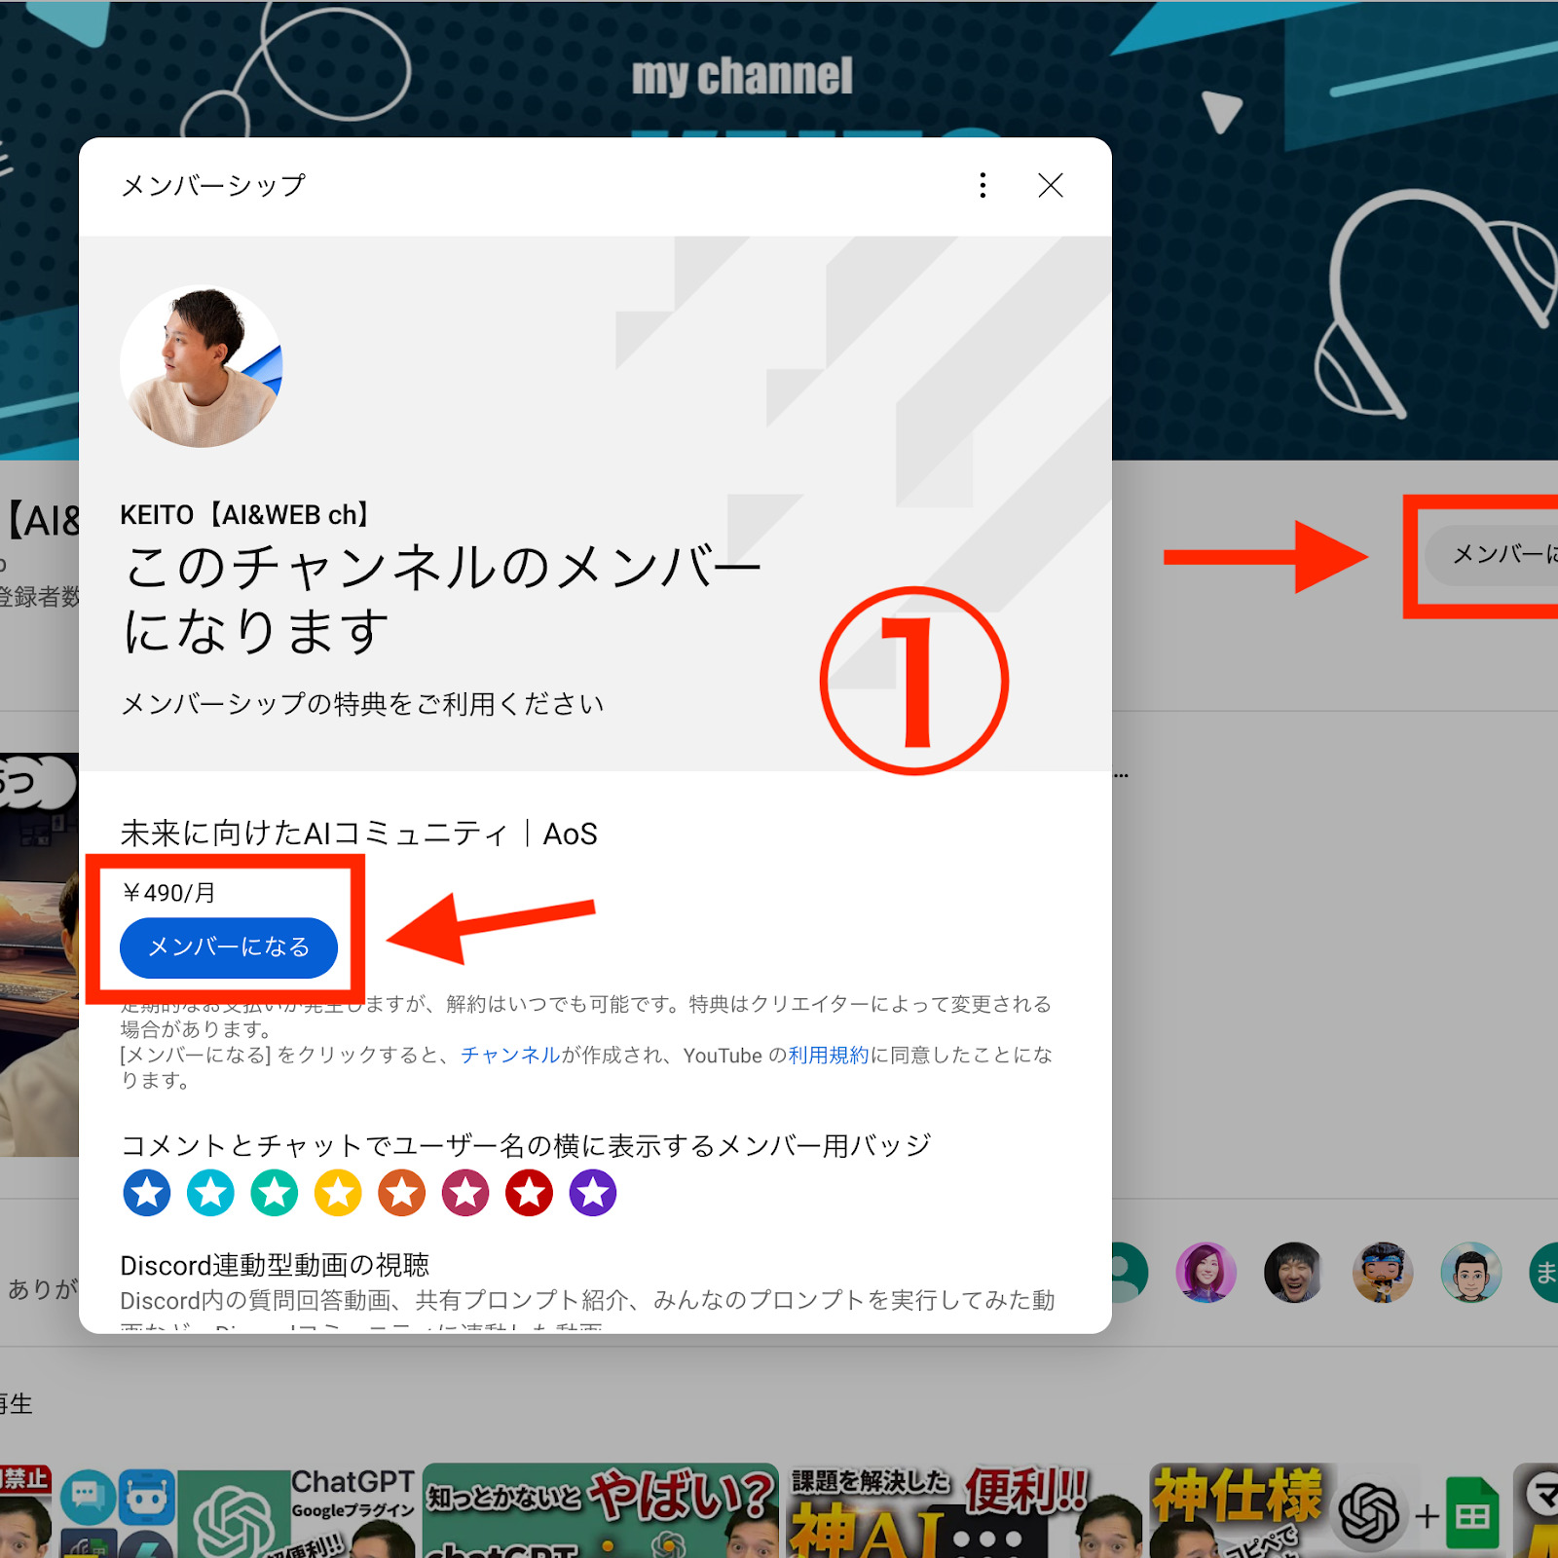1558x1558 pixels.
Task: Open the 利用規約 terms link
Action: [x=828, y=1056]
